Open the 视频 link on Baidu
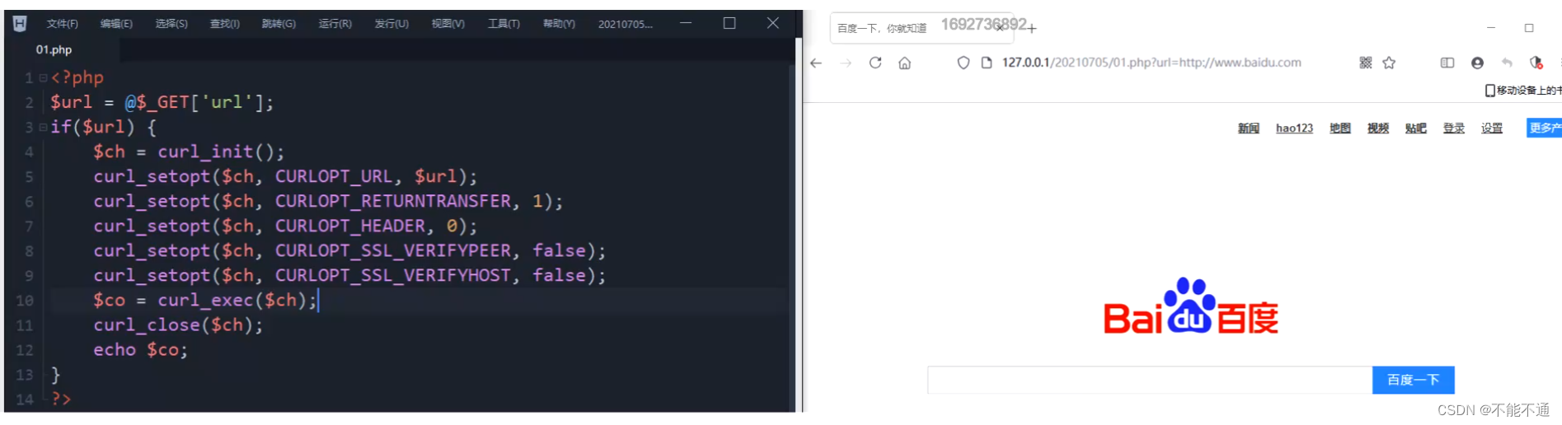 [1378, 128]
